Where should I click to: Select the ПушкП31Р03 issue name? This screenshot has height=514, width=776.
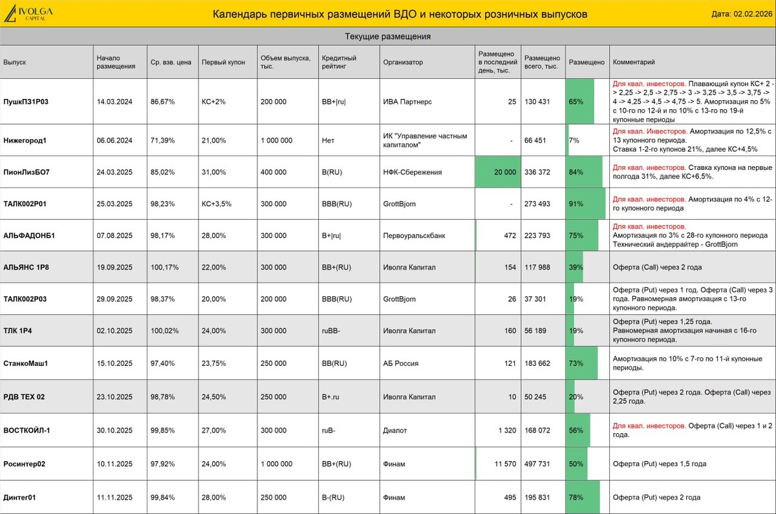pyautogui.click(x=26, y=102)
